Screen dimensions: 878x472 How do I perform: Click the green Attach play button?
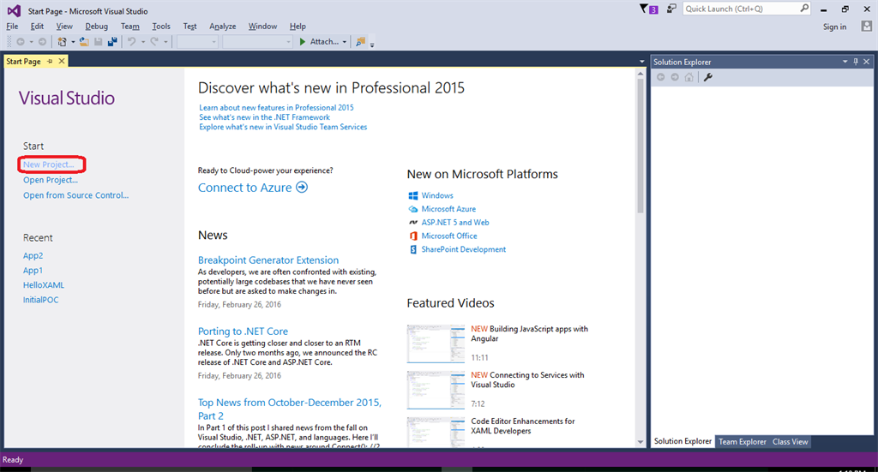coord(303,42)
